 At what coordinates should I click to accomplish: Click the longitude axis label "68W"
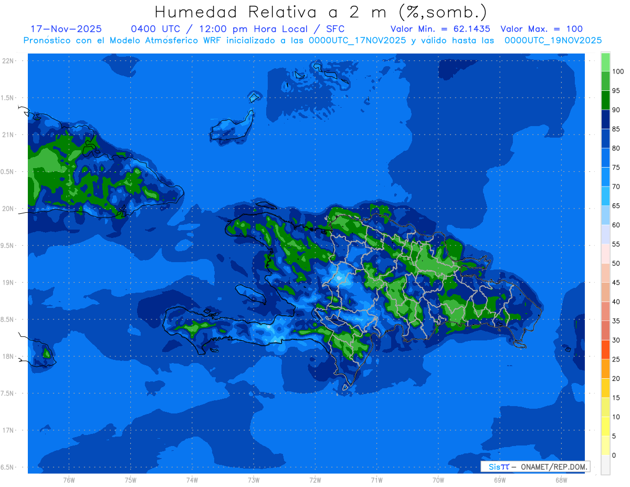tap(561, 480)
